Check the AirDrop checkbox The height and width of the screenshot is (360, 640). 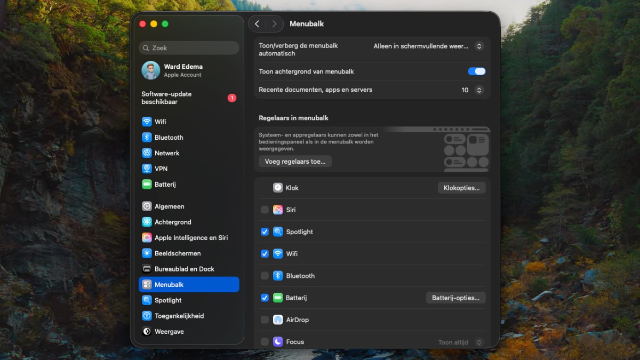pyautogui.click(x=265, y=320)
